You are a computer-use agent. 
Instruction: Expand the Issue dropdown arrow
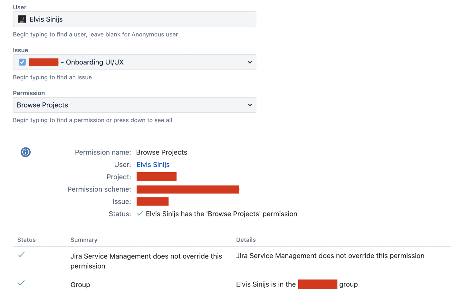(x=250, y=62)
